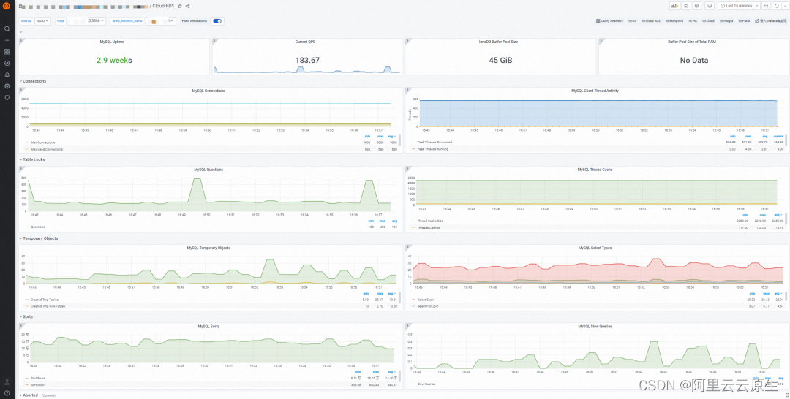Click info icon on Current QPS panel
The image size is (790, 399).
point(214,40)
